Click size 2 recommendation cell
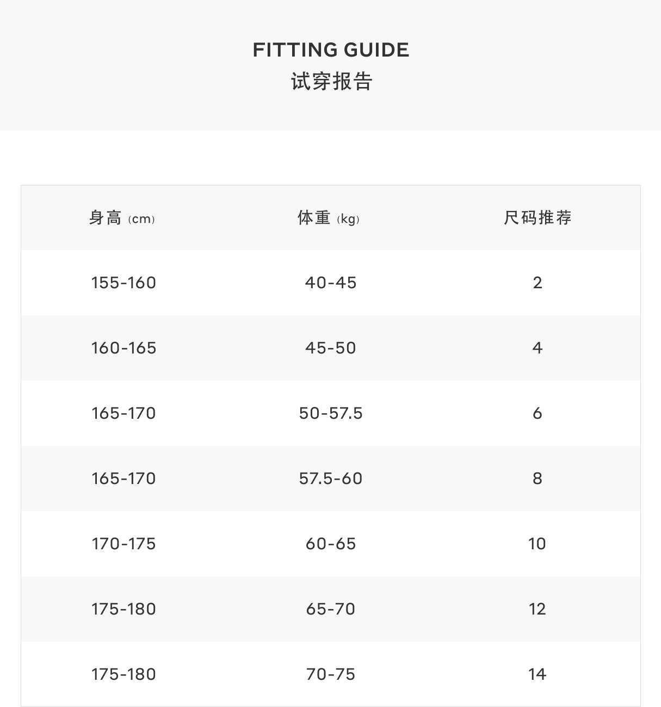 pyautogui.click(x=537, y=283)
